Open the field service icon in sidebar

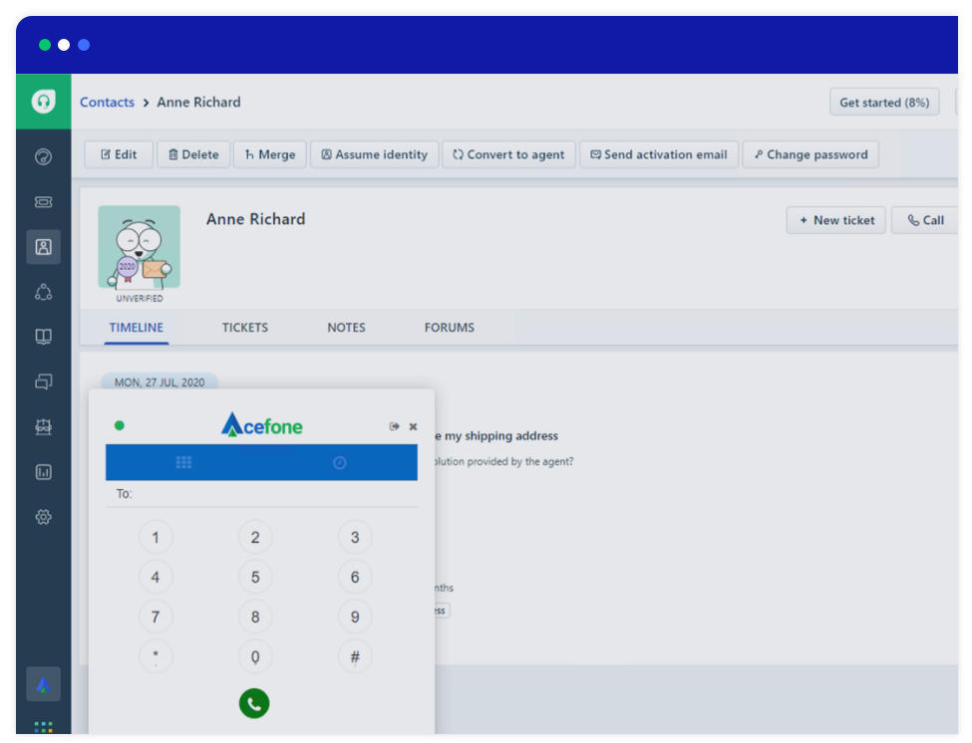[x=44, y=426]
